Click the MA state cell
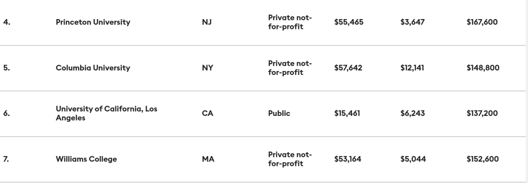 (x=208, y=159)
